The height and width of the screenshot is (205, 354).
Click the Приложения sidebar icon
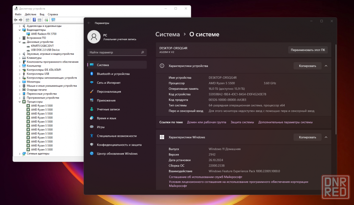click(x=92, y=100)
